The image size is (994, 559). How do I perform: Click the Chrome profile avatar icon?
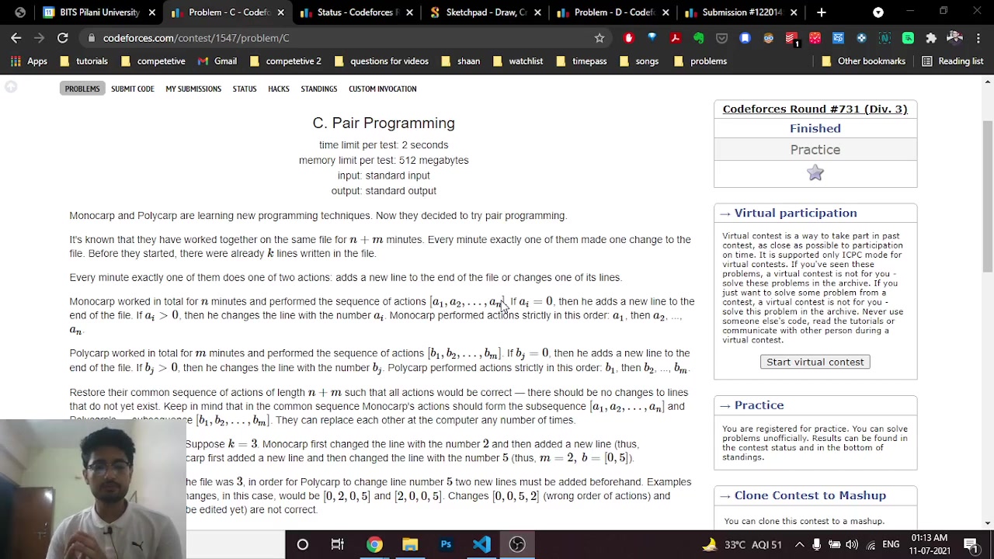(x=954, y=38)
